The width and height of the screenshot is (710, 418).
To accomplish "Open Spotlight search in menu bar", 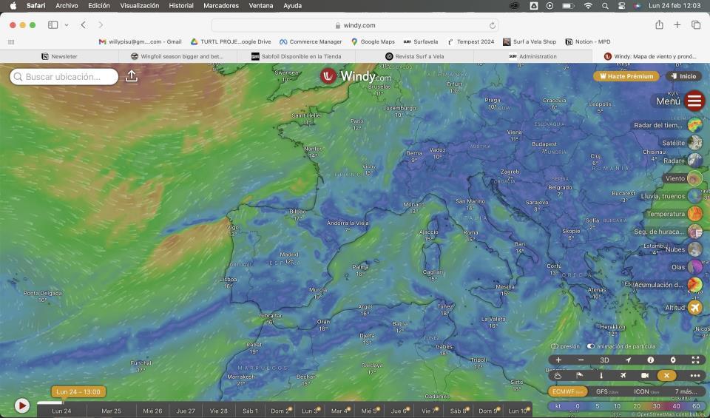I will [x=605, y=6].
